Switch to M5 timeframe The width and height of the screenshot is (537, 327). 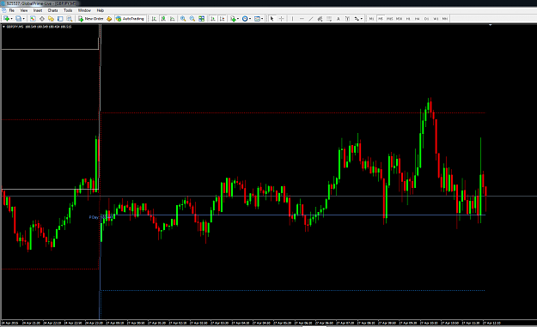coord(381,19)
